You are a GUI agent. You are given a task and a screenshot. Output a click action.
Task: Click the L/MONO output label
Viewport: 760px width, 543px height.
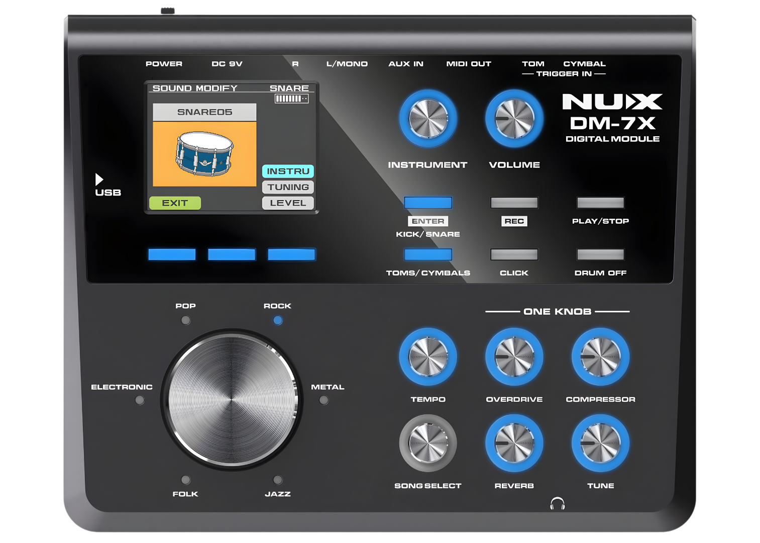point(347,64)
